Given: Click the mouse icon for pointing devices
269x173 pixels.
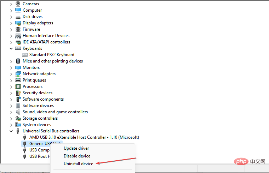Looking at the screenshot, I should coord(18,61).
